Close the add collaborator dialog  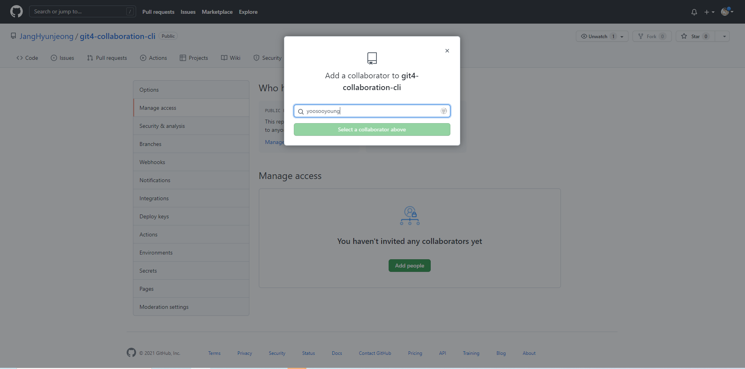pyautogui.click(x=447, y=51)
